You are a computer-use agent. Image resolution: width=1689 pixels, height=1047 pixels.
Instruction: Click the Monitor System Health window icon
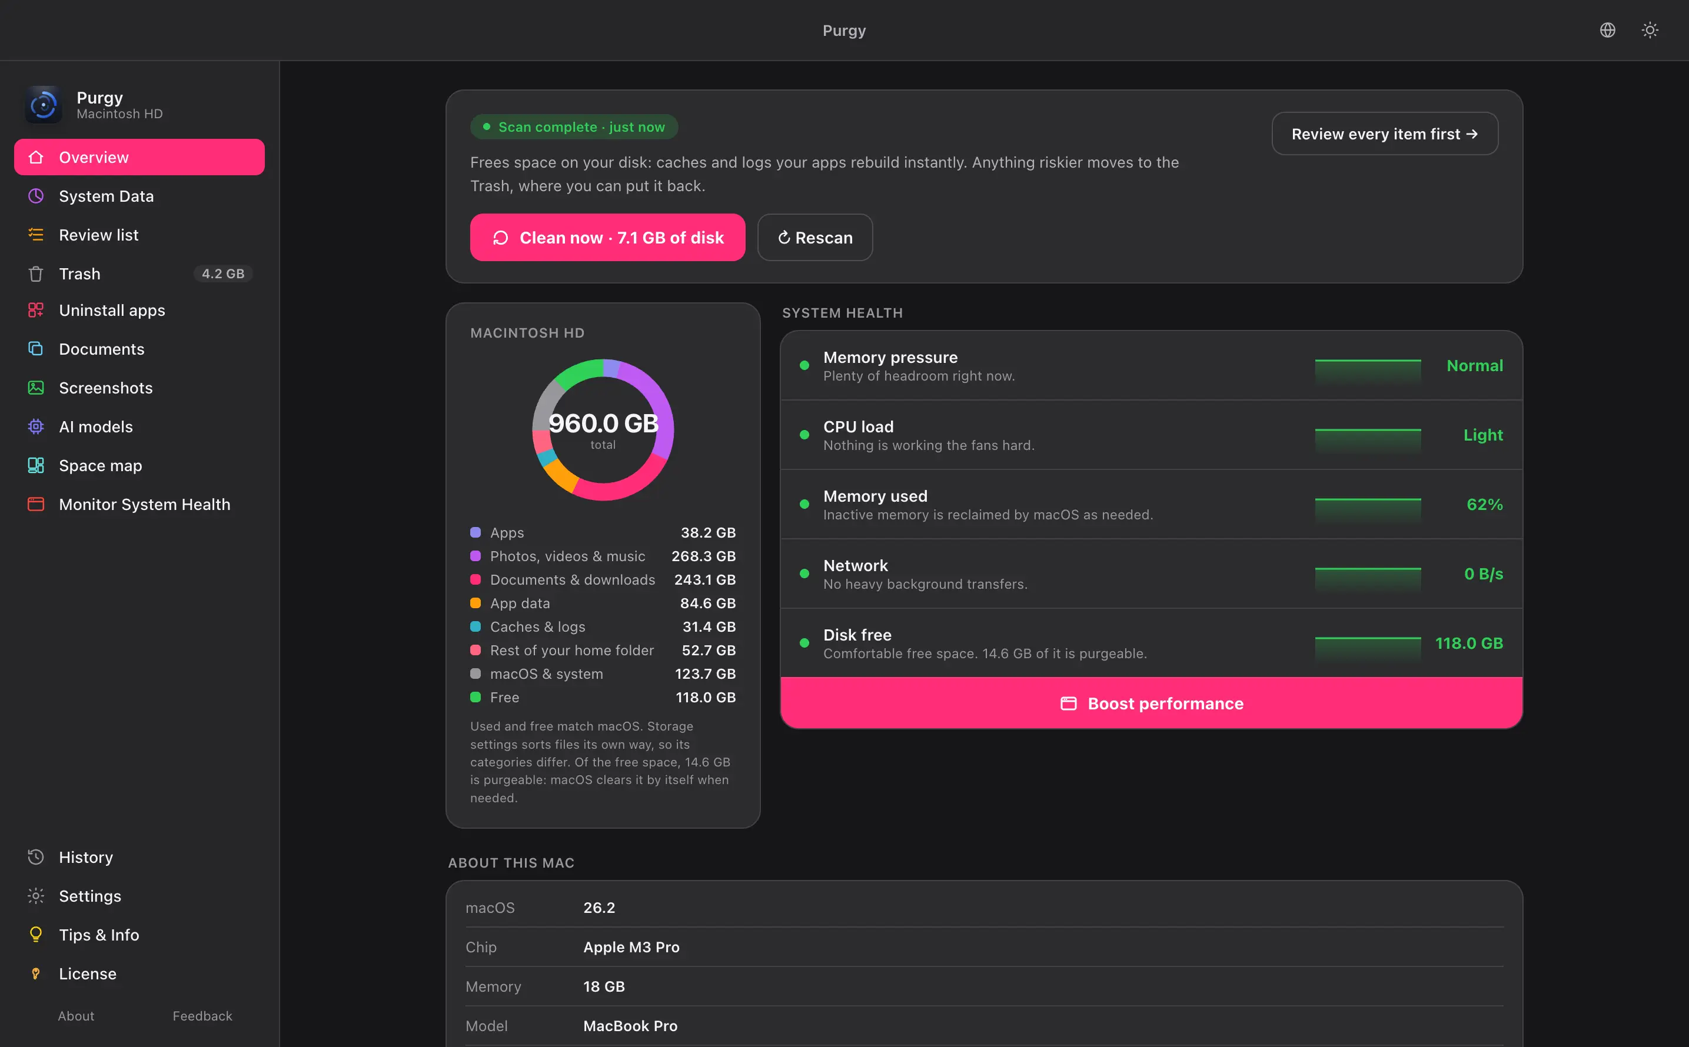(36, 504)
